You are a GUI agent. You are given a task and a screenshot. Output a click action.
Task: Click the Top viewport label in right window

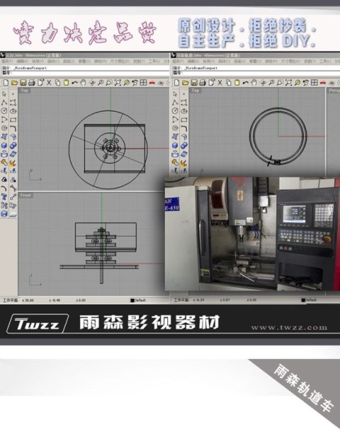[x=195, y=90]
